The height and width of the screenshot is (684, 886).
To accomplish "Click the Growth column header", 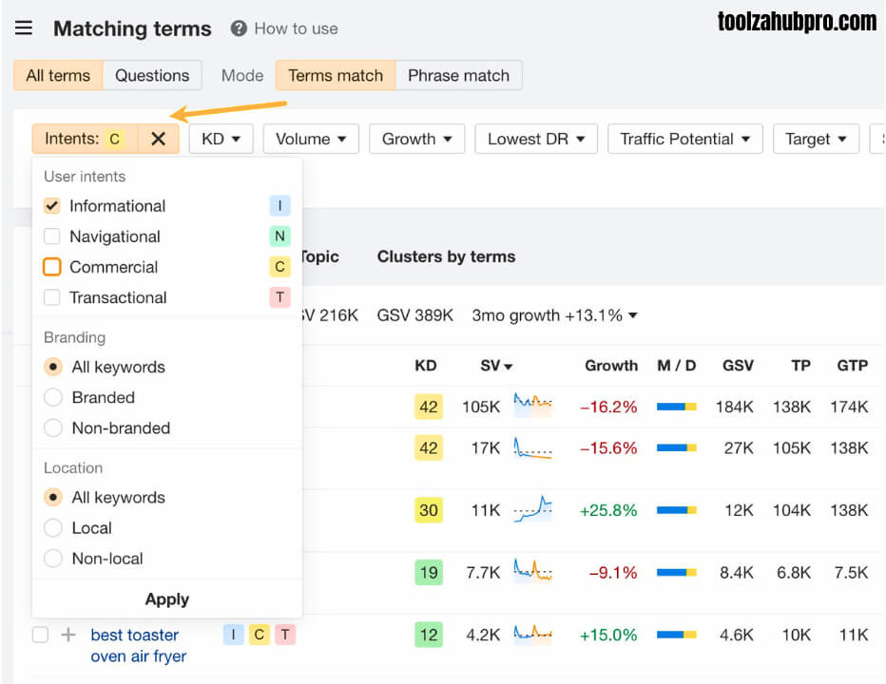I will pyautogui.click(x=611, y=366).
